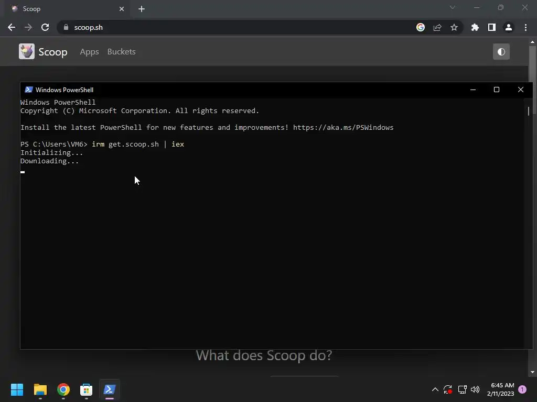The width and height of the screenshot is (537, 402).
Task: Show hidden system tray icons
Action: pyautogui.click(x=435, y=389)
